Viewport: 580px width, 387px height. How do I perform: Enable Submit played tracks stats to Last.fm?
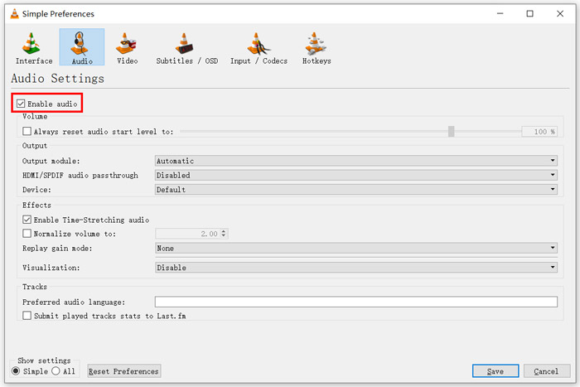click(27, 316)
